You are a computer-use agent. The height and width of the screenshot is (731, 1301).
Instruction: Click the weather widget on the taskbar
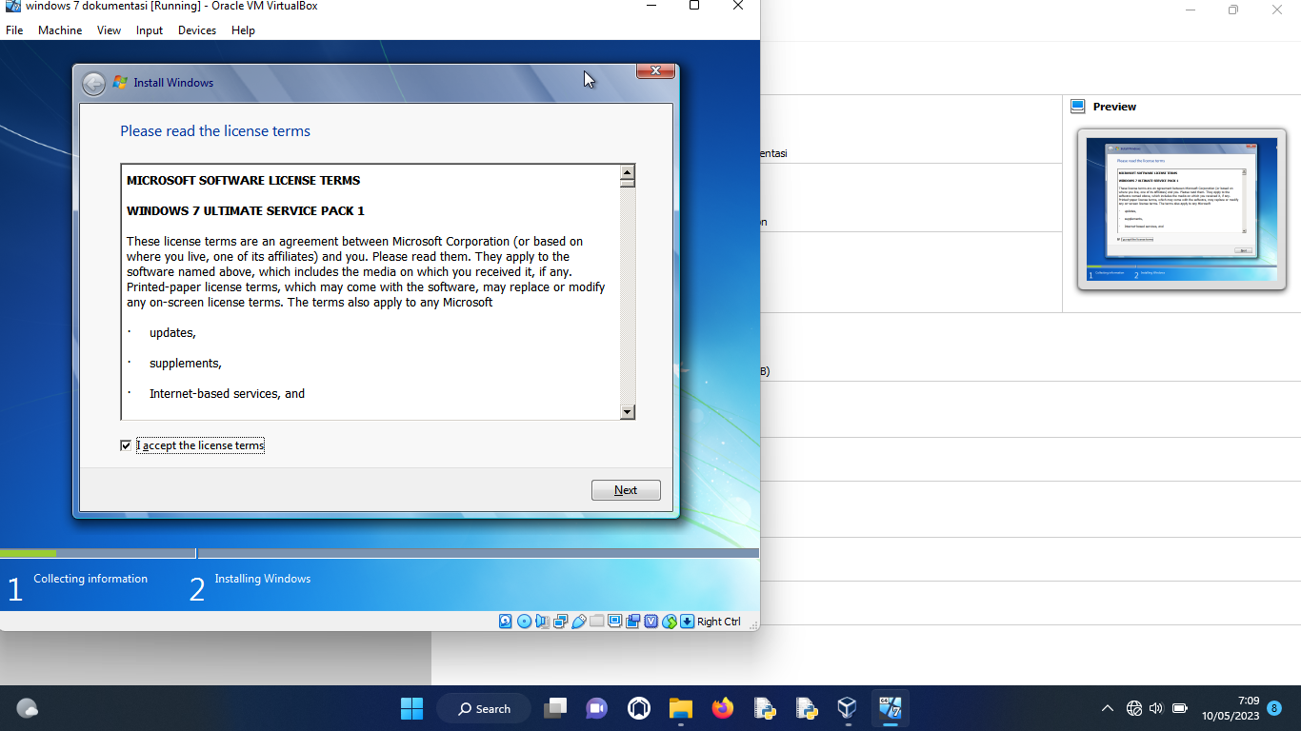pos(28,708)
